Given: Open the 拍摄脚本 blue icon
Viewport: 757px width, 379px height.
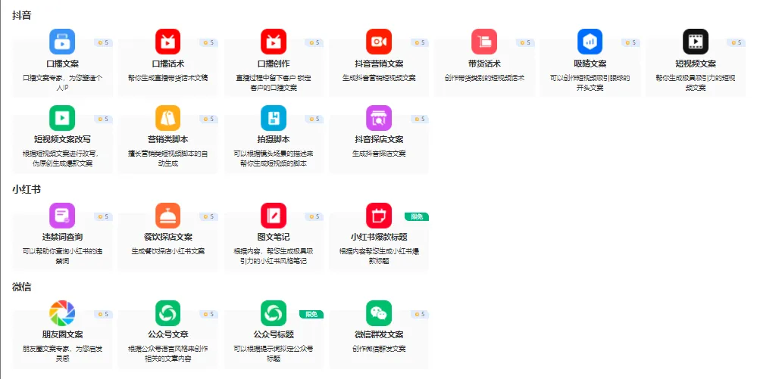Looking at the screenshot, I should pyautogui.click(x=274, y=118).
